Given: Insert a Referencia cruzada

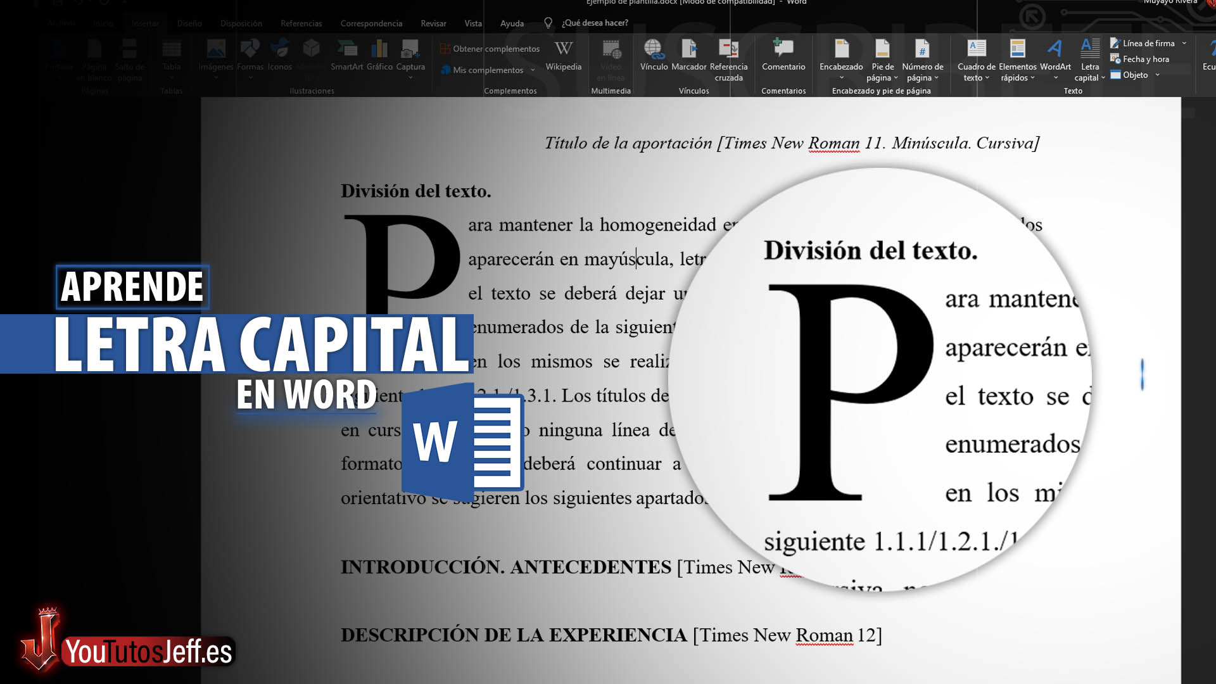Looking at the screenshot, I should pyautogui.click(x=730, y=60).
